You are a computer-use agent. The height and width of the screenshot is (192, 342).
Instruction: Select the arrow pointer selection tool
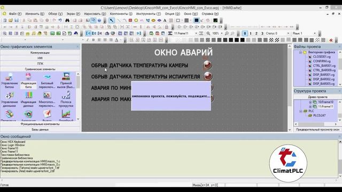click(x=112, y=20)
